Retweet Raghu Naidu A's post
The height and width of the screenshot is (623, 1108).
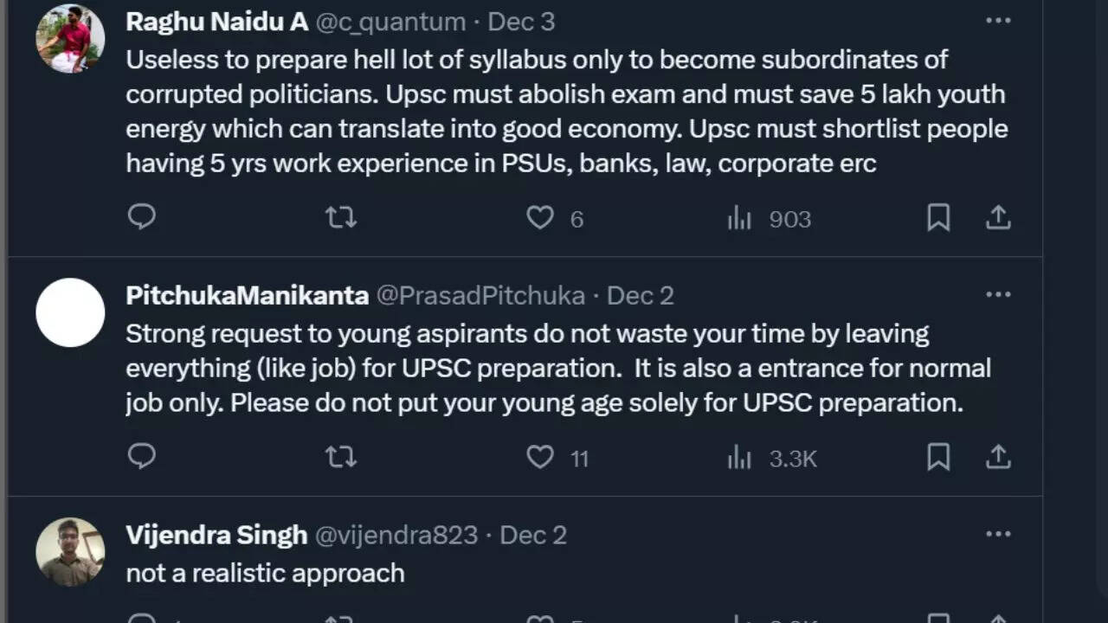click(x=340, y=217)
